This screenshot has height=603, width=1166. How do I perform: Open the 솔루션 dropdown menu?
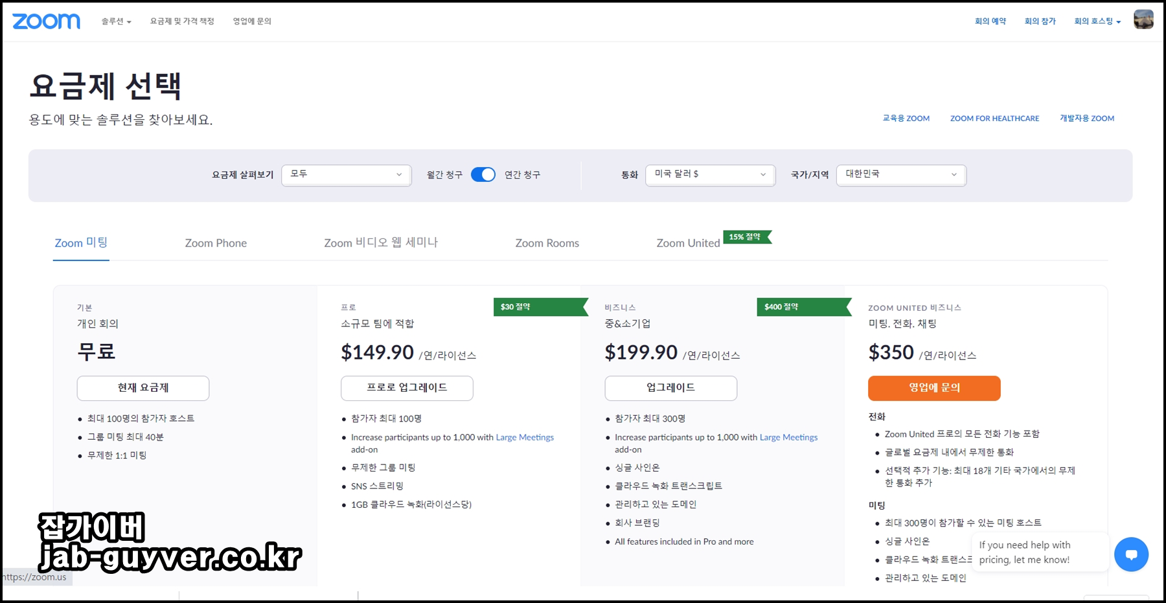coord(116,21)
